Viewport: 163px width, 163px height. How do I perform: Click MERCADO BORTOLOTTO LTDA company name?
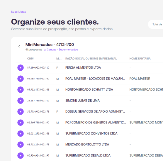(87, 145)
